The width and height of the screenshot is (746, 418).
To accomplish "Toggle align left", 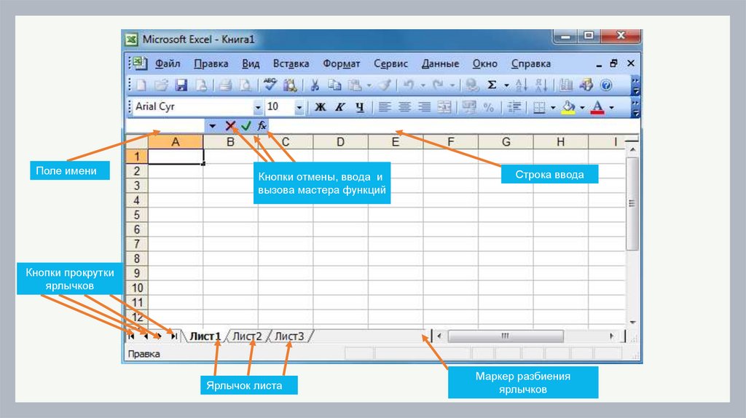I will (385, 107).
